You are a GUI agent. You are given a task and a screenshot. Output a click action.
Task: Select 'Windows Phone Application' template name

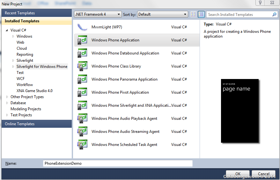(x=115, y=40)
